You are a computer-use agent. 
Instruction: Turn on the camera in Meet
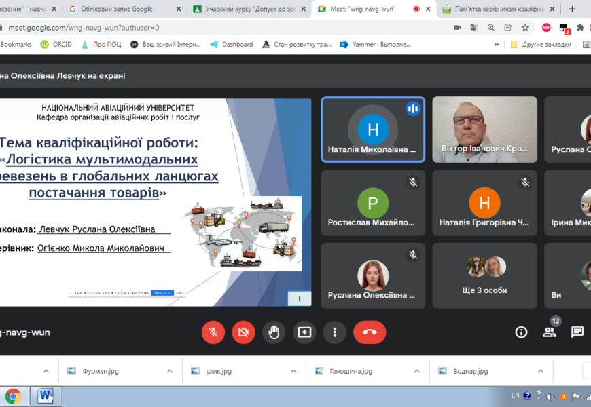[243, 332]
